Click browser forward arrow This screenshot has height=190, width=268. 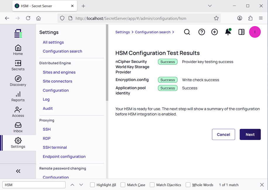(x=18, y=18)
